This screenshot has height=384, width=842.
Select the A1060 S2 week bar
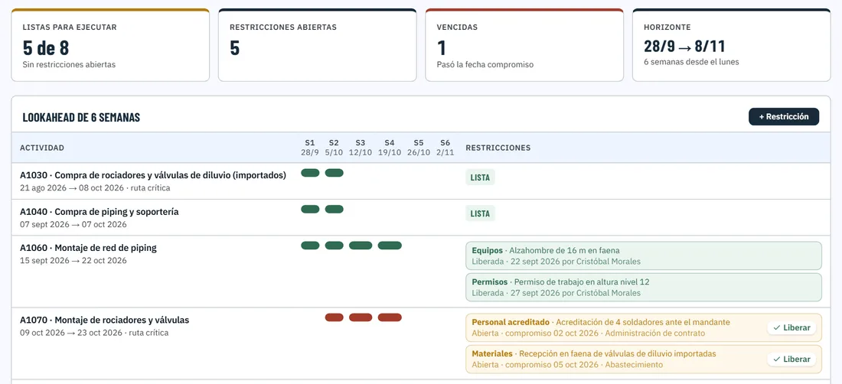pos(334,246)
